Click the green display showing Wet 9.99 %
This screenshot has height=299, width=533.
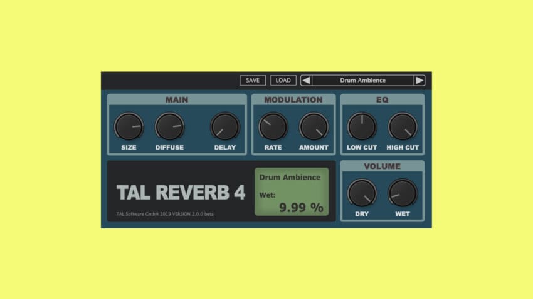pos(292,191)
